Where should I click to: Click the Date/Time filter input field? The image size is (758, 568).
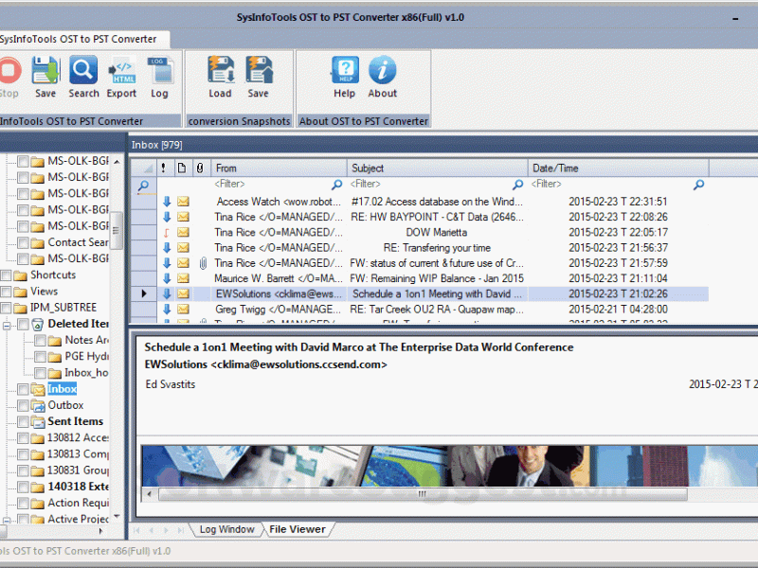pyautogui.click(x=611, y=184)
